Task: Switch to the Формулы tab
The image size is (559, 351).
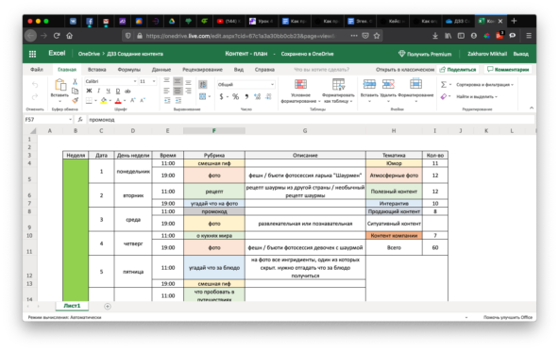Action: (128, 70)
